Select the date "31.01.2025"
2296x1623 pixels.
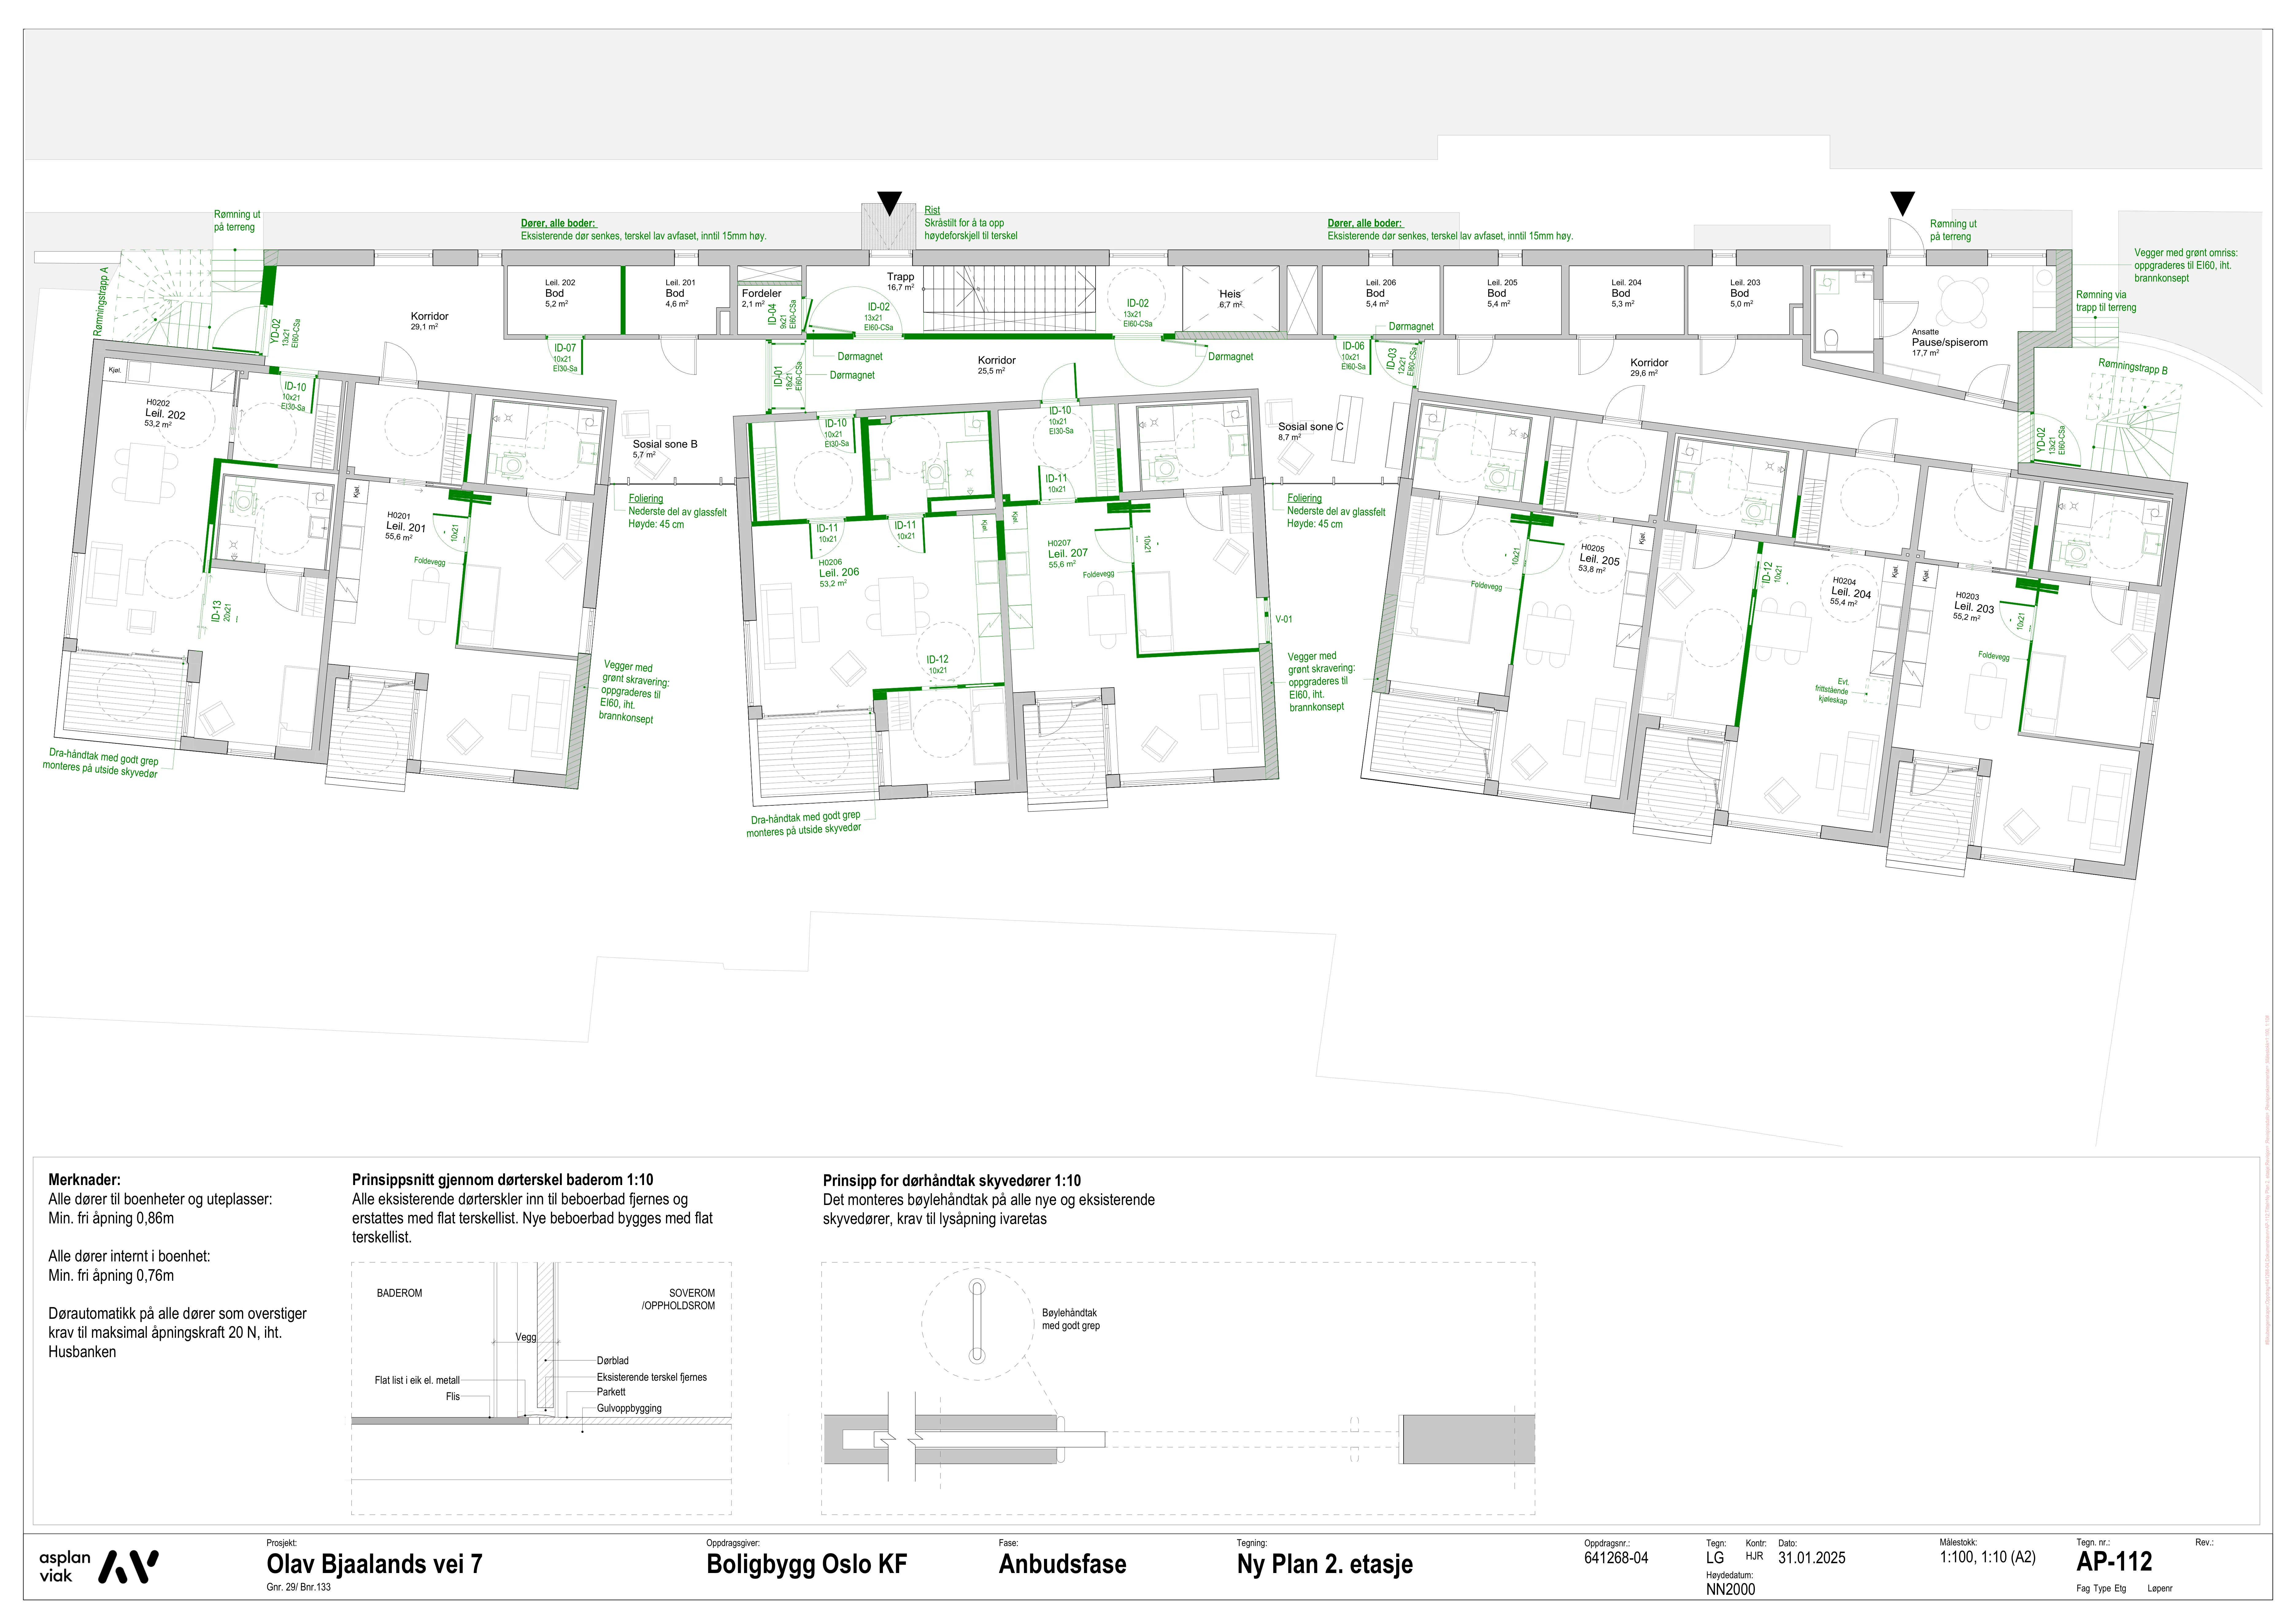coord(1812,1558)
